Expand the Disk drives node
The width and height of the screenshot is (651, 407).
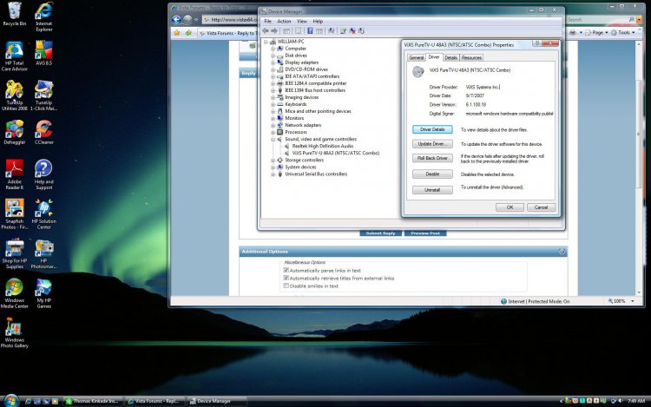pyautogui.click(x=273, y=56)
